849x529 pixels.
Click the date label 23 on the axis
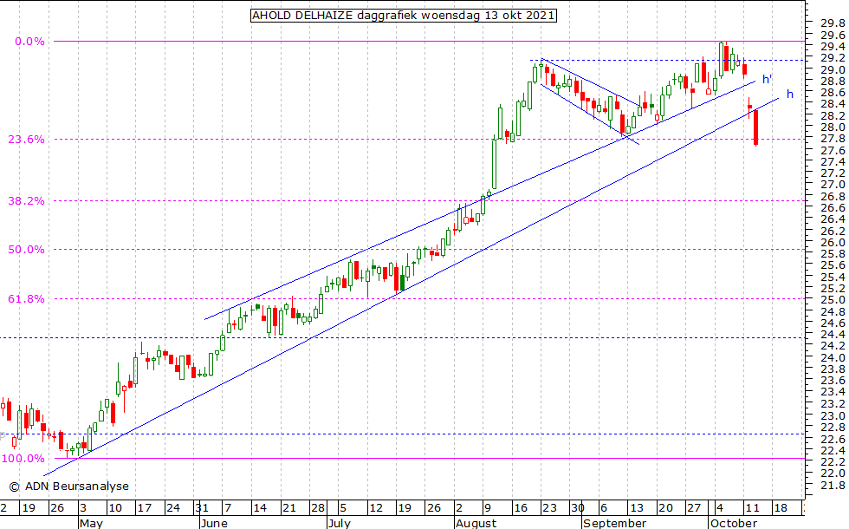coord(549,508)
